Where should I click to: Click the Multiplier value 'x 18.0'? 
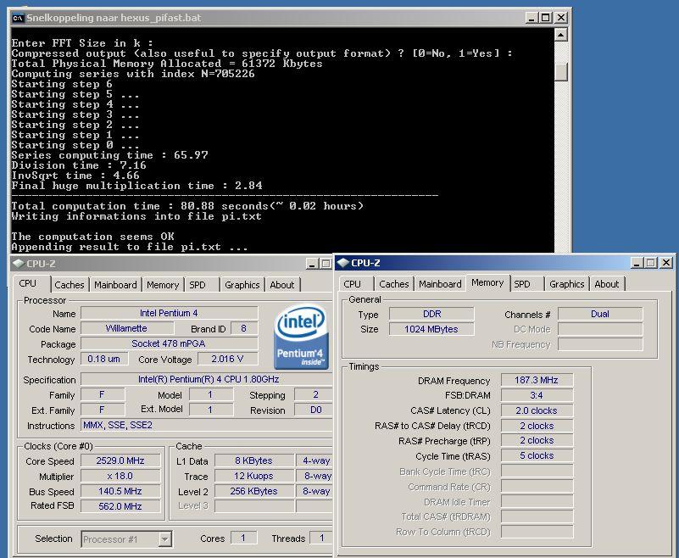120,476
